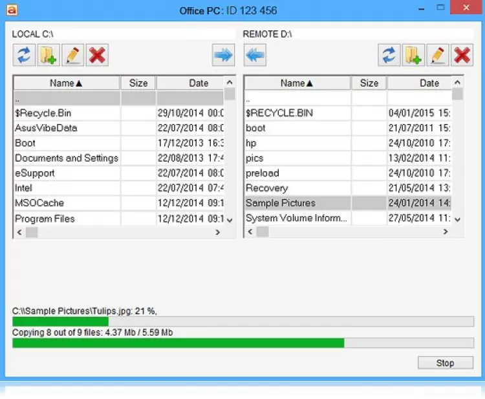The height and width of the screenshot is (399, 485).
Task: Select pics folder in REMOTE list
Action: [349, 158]
